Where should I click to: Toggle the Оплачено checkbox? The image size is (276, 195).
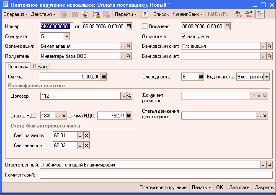click(145, 26)
